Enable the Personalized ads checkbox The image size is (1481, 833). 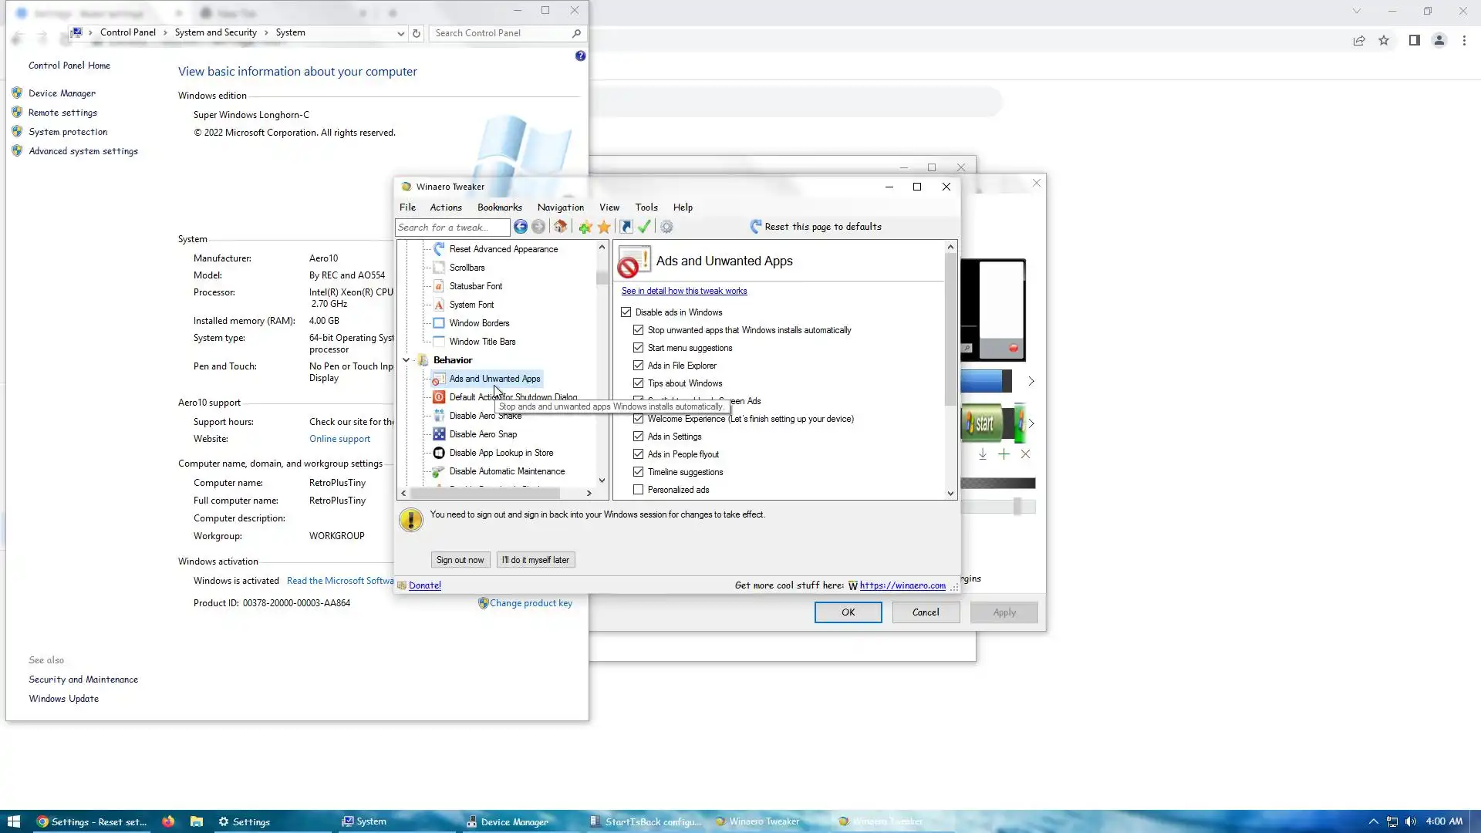pos(639,490)
